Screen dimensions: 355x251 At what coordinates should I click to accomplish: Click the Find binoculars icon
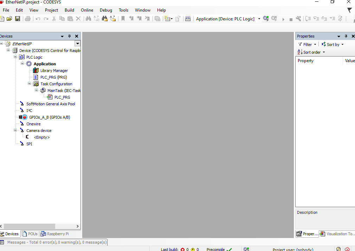tap(88, 19)
